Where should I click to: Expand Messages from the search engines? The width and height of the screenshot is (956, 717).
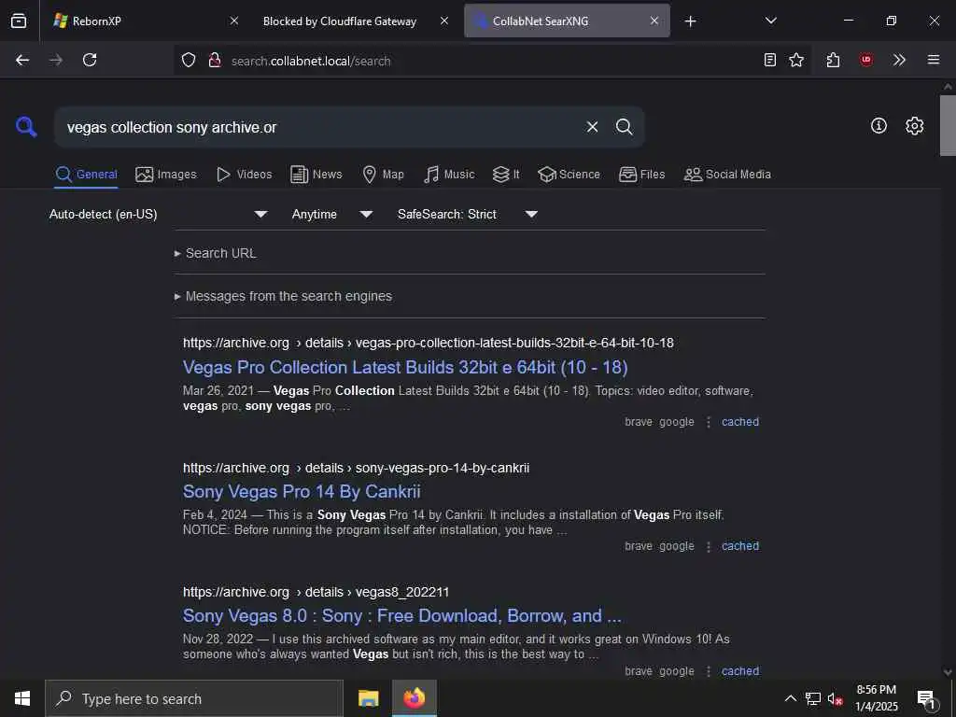tap(283, 296)
